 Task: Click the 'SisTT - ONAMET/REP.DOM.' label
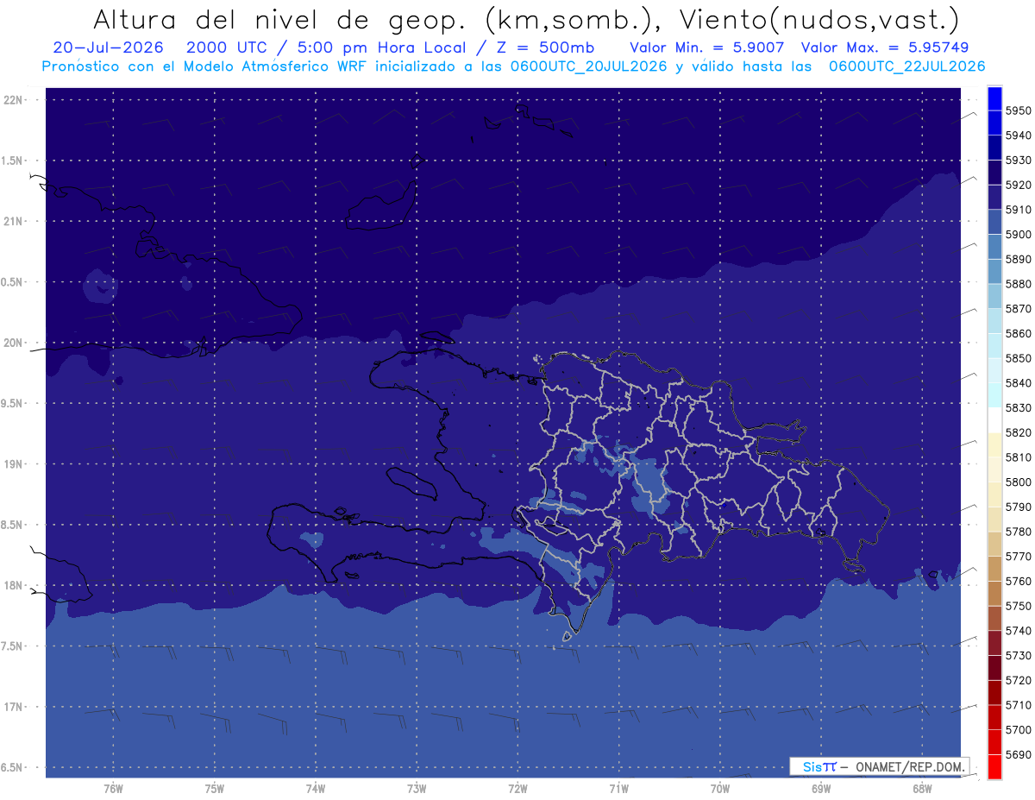tap(880, 766)
